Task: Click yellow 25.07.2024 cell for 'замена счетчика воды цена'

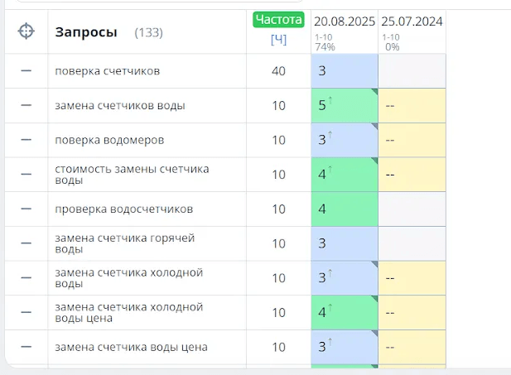Action: [x=412, y=347]
